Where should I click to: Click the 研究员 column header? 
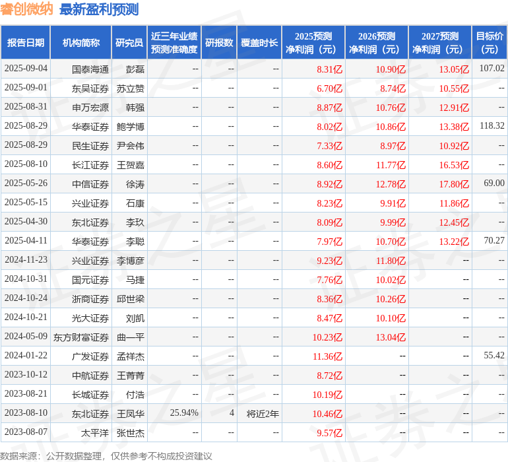[129, 43]
